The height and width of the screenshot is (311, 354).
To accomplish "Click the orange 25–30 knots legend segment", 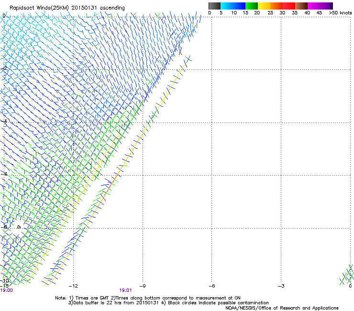I will [277, 6].
